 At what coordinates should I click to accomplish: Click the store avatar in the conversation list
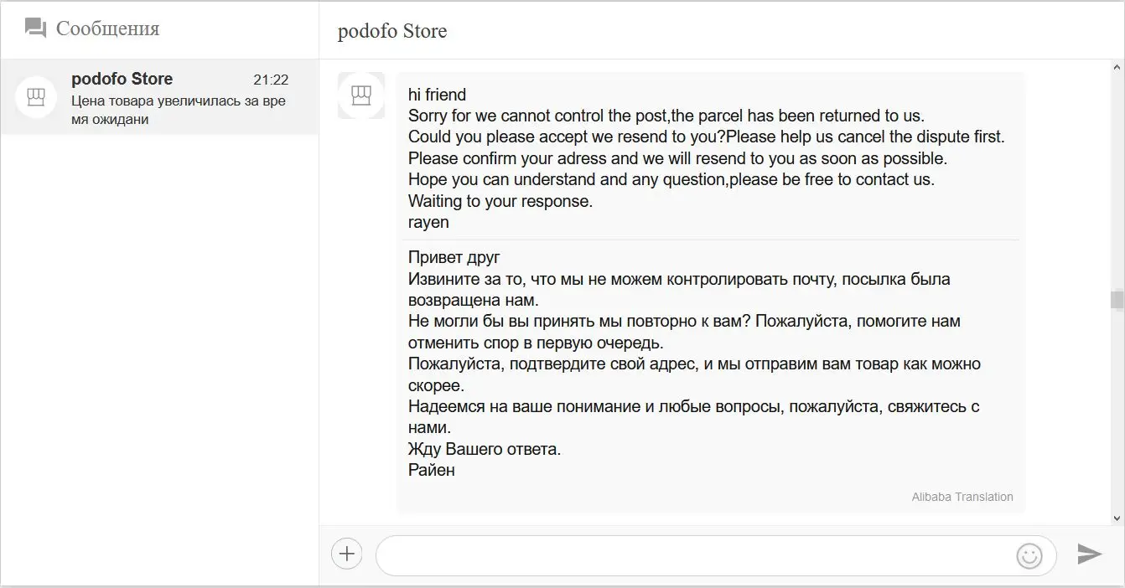click(36, 98)
